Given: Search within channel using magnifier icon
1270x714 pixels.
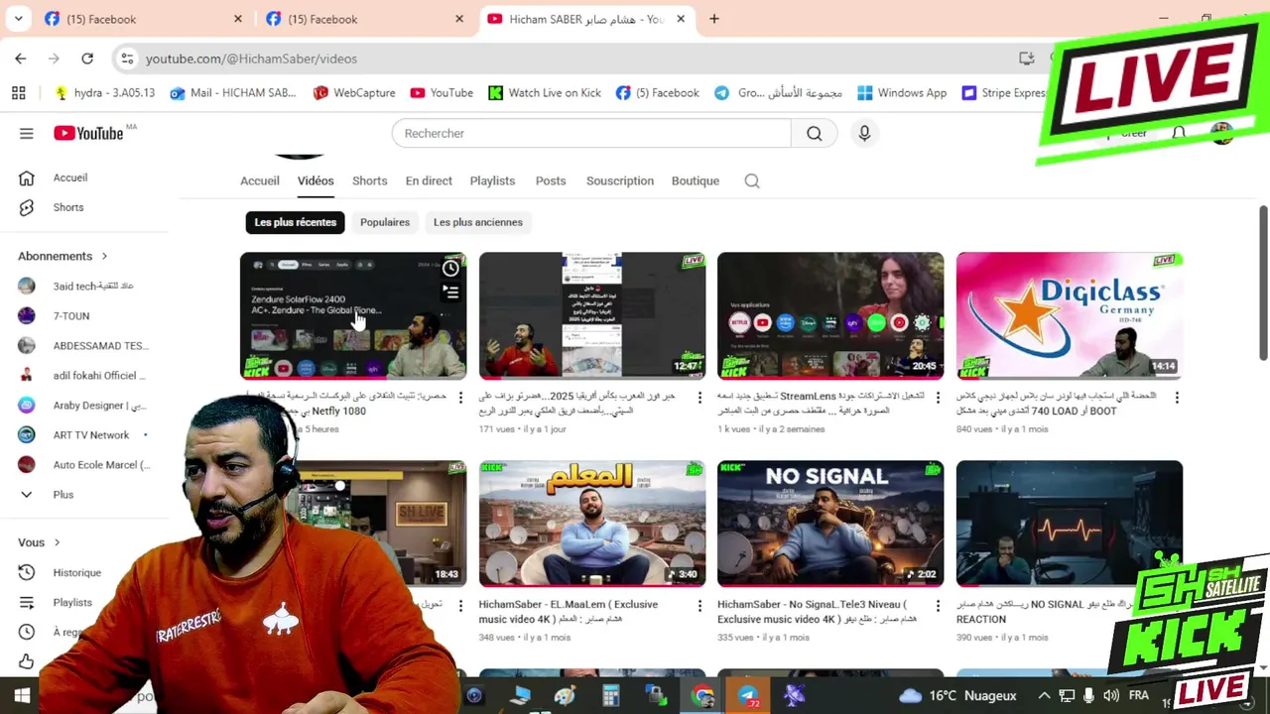Looking at the screenshot, I should click(x=752, y=180).
